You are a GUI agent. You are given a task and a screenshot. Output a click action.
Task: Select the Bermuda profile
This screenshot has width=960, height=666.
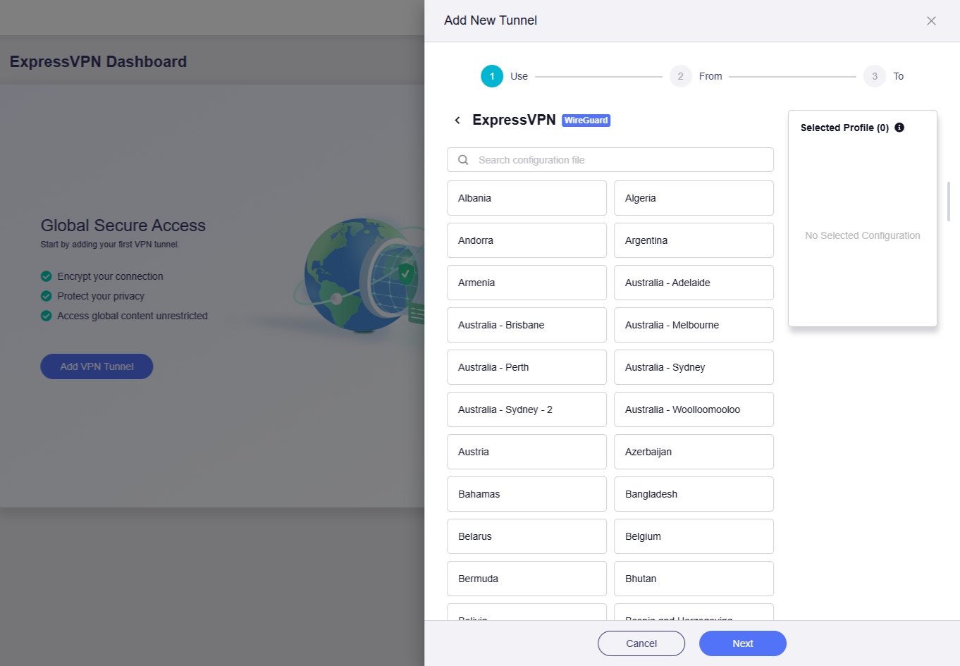(x=527, y=579)
